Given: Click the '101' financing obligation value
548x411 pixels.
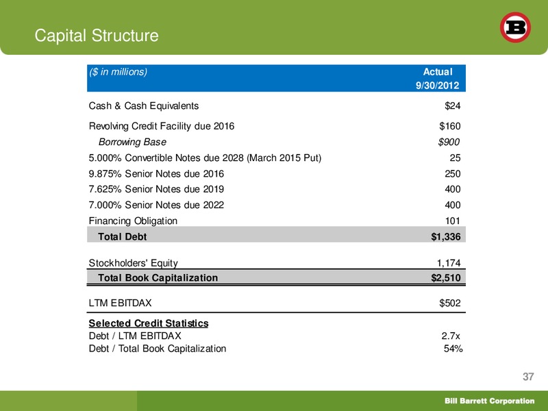Looking at the screenshot, I should coord(453,221).
